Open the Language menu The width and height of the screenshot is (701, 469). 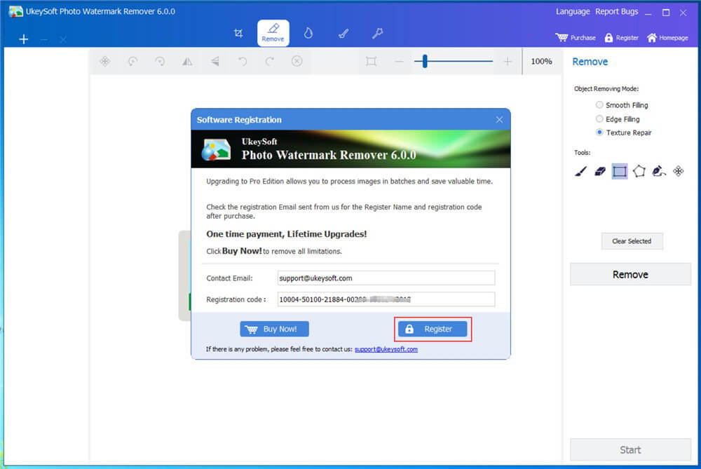[x=573, y=12]
